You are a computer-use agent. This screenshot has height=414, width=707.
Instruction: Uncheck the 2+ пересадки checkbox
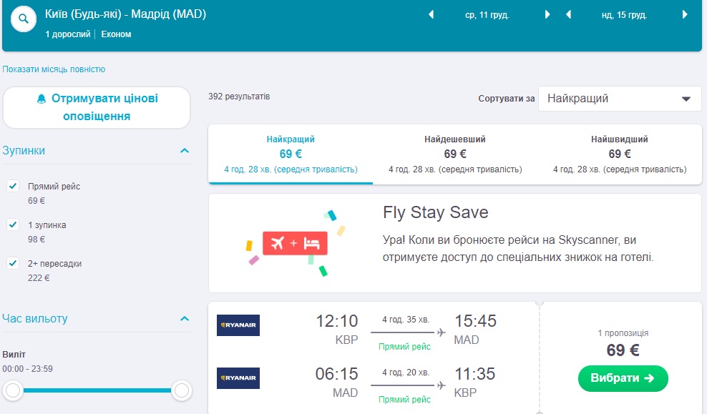13,263
